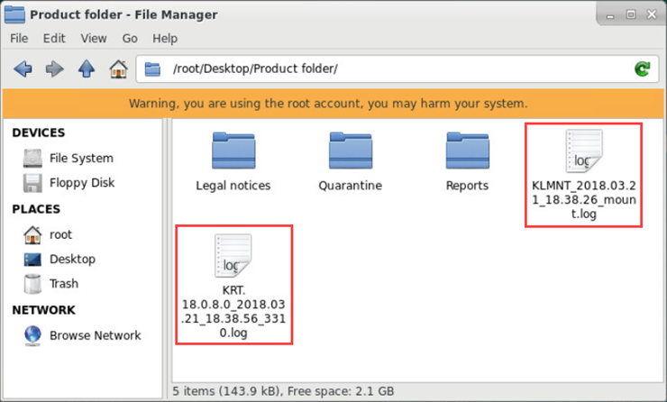The width and height of the screenshot is (667, 402).
Task: Select the Legal notices folder icon
Action: (x=233, y=151)
